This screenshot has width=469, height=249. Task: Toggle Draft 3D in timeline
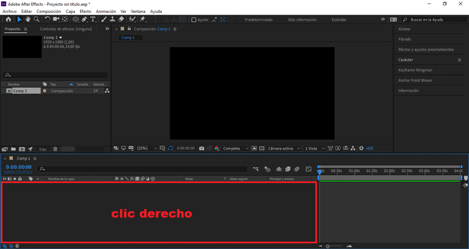[x=267, y=169]
